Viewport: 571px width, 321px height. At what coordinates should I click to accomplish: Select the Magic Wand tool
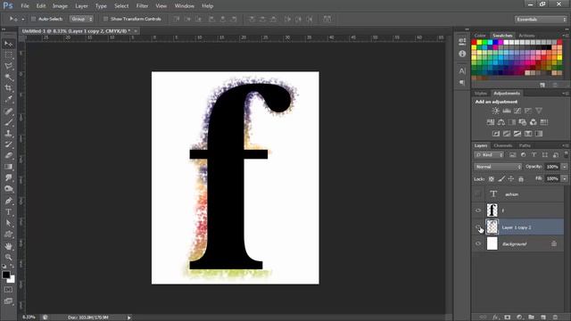8,78
